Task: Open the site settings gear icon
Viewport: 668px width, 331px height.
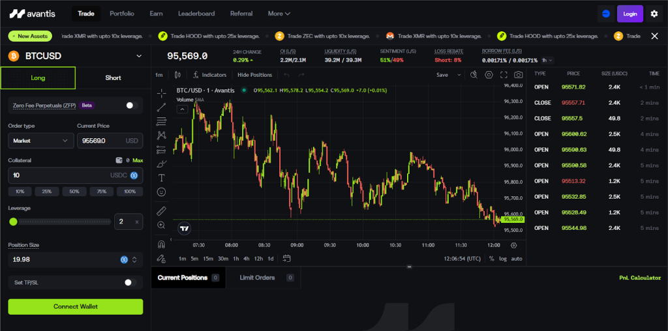Action: [654, 14]
